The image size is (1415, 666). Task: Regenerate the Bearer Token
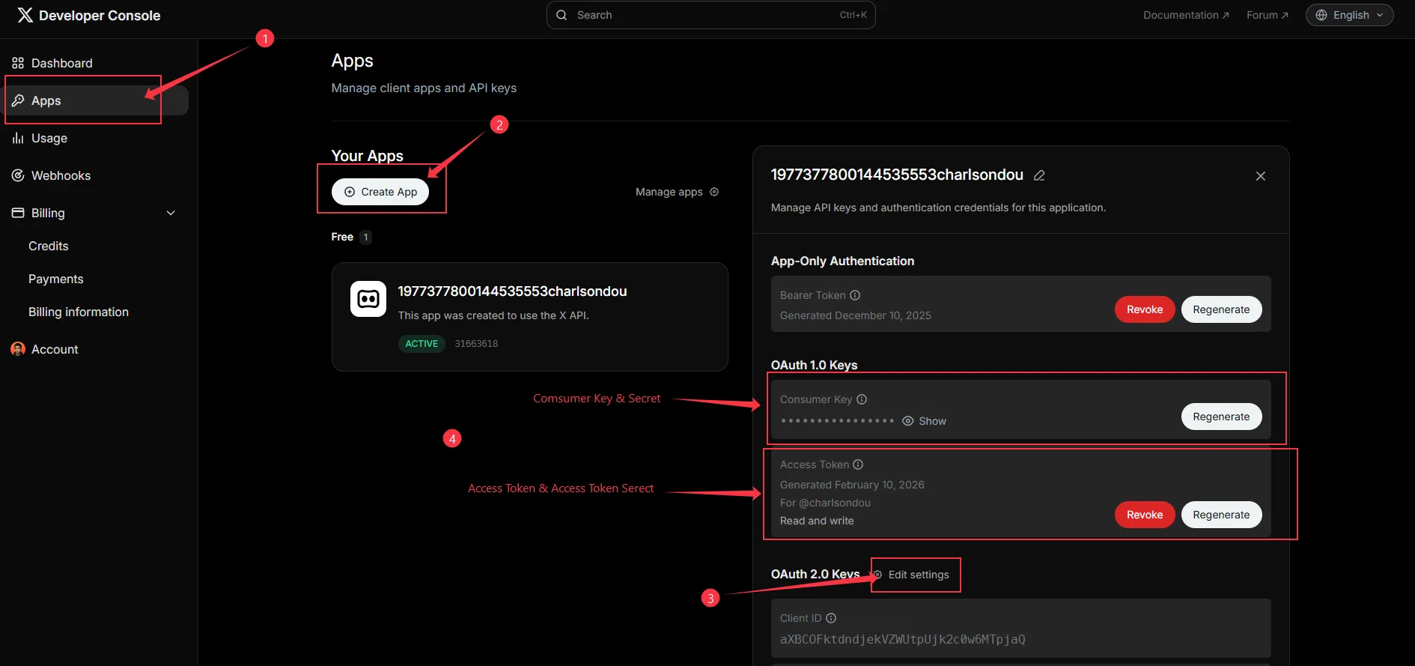(x=1221, y=309)
